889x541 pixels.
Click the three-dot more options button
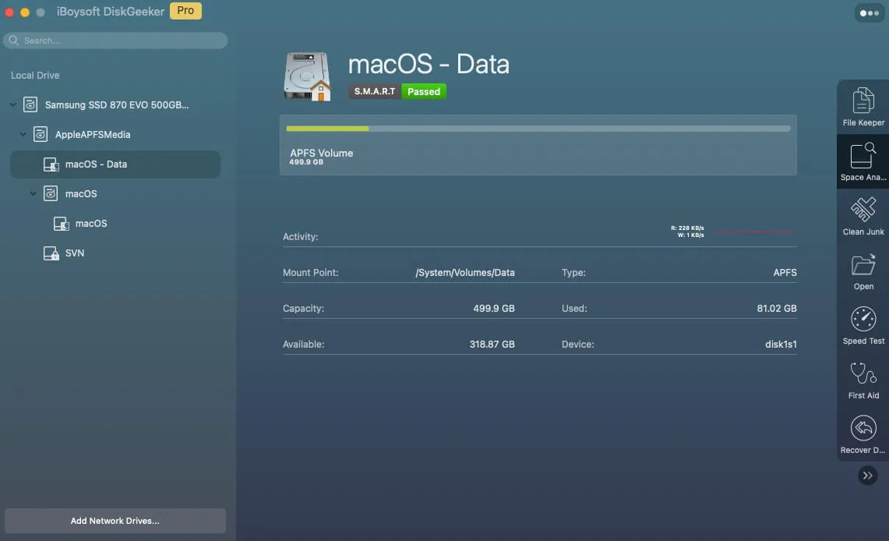pyautogui.click(x=869, y=13)
